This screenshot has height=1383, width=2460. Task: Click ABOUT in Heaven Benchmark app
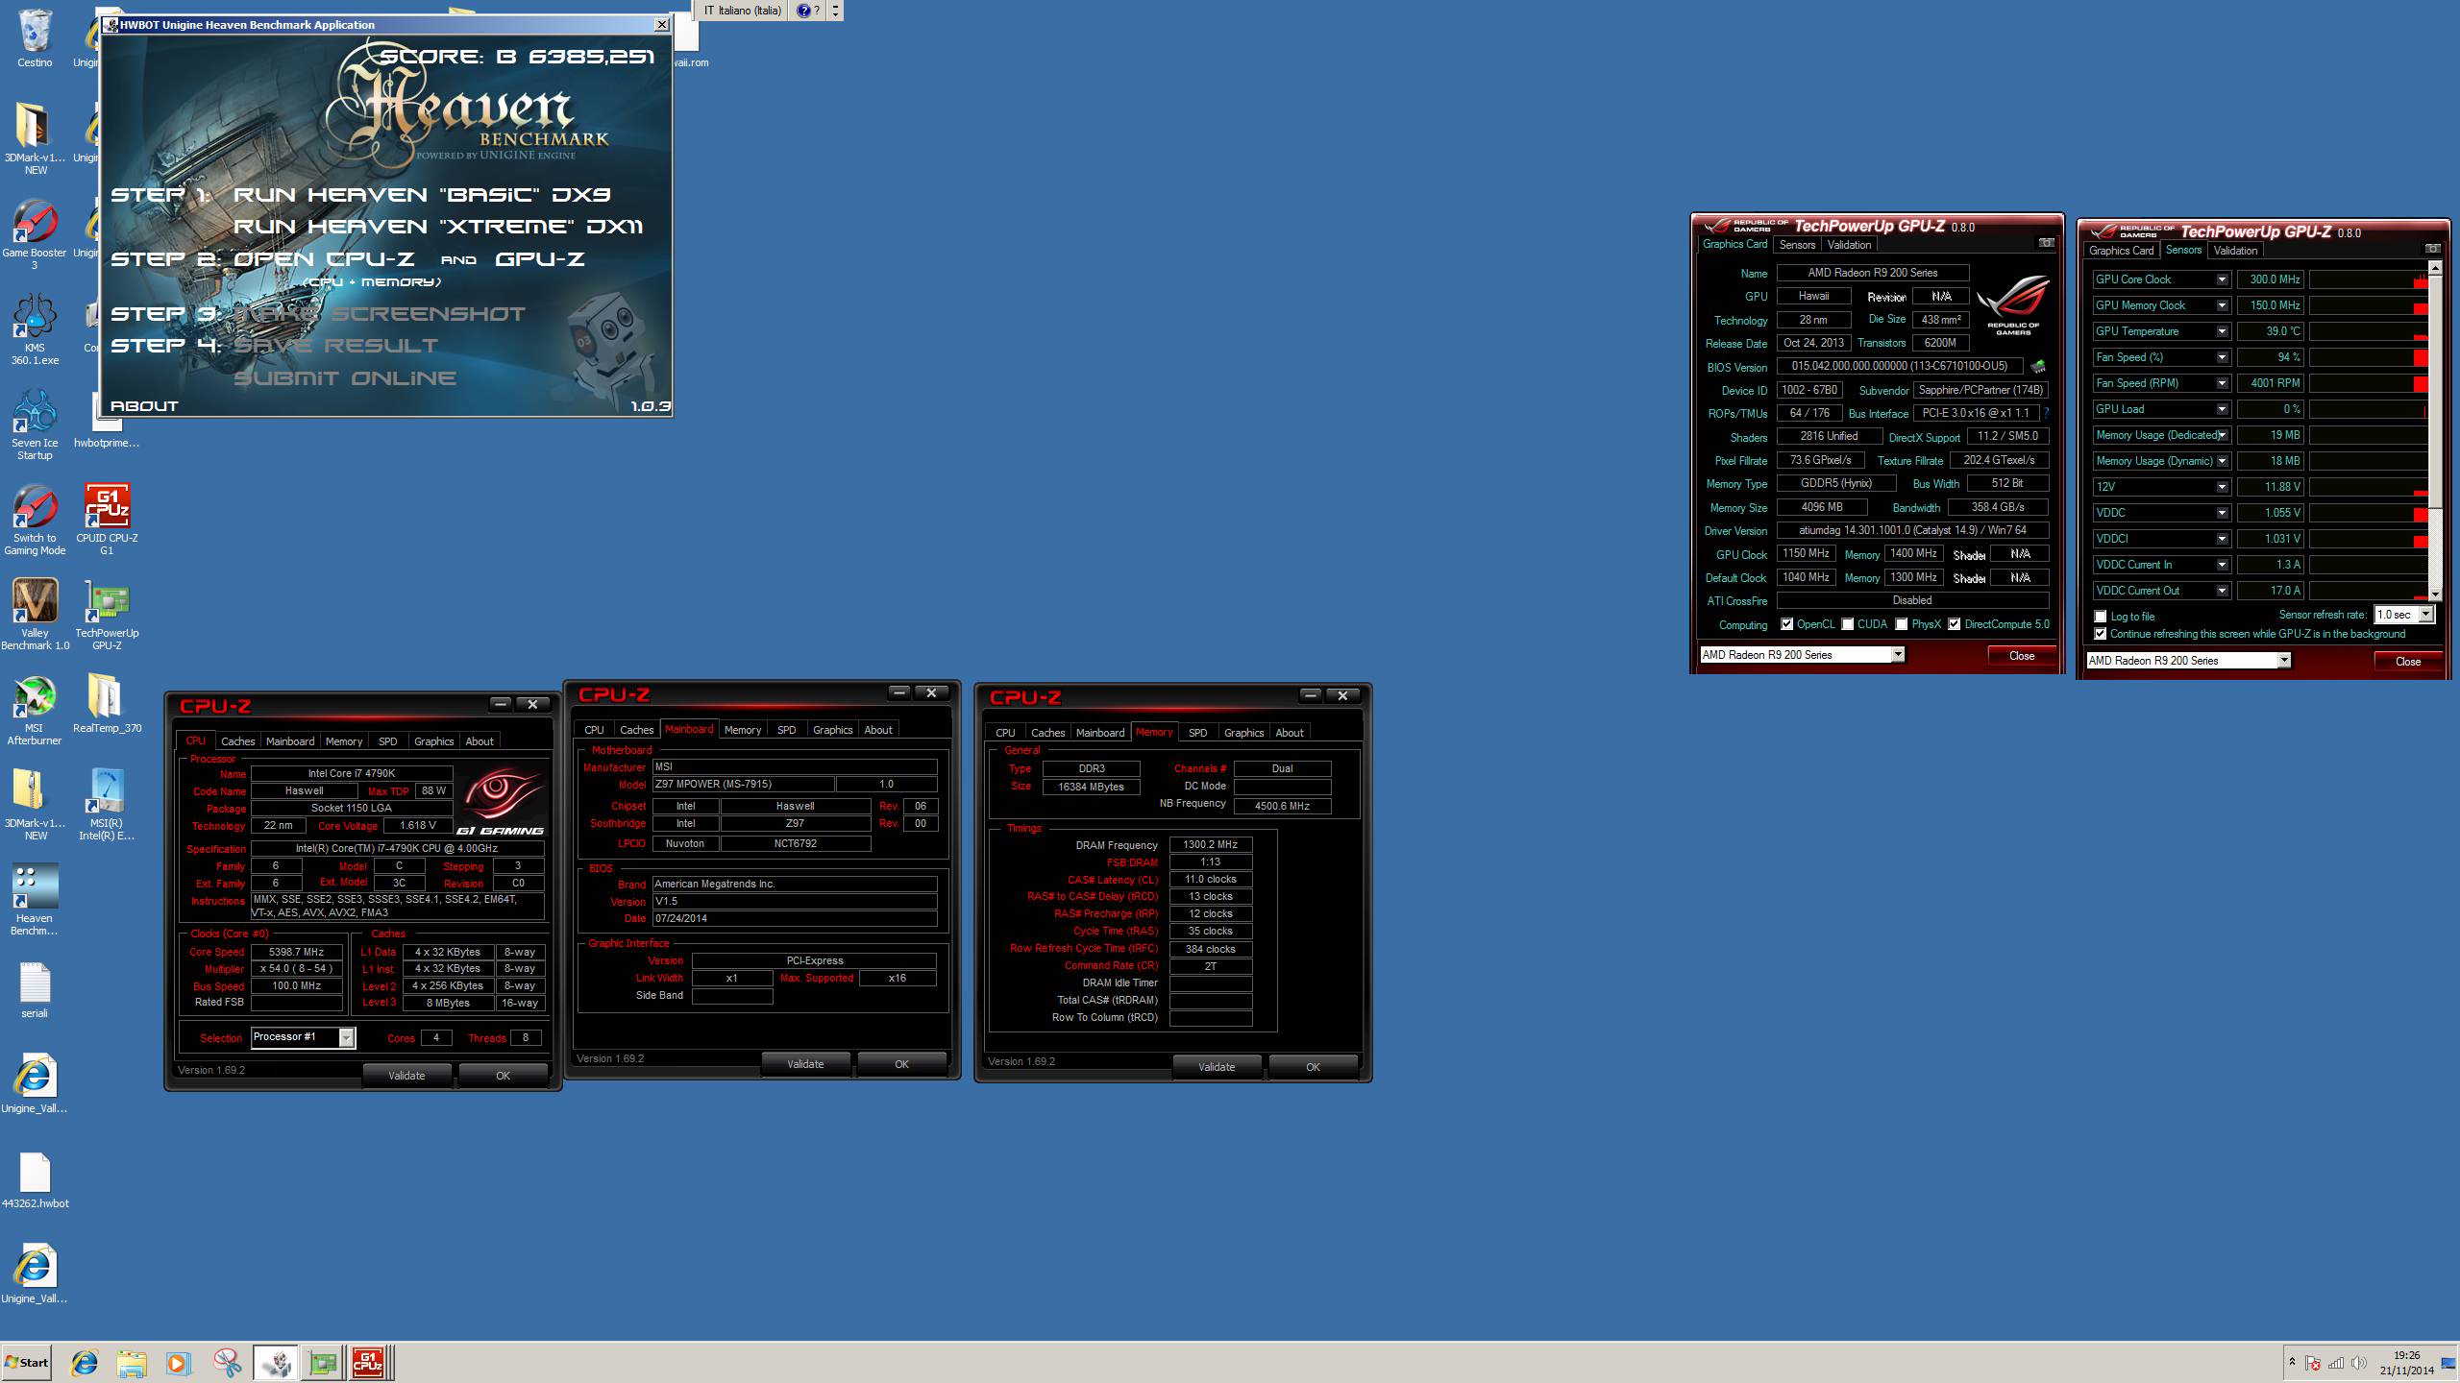tap(144, 406)
